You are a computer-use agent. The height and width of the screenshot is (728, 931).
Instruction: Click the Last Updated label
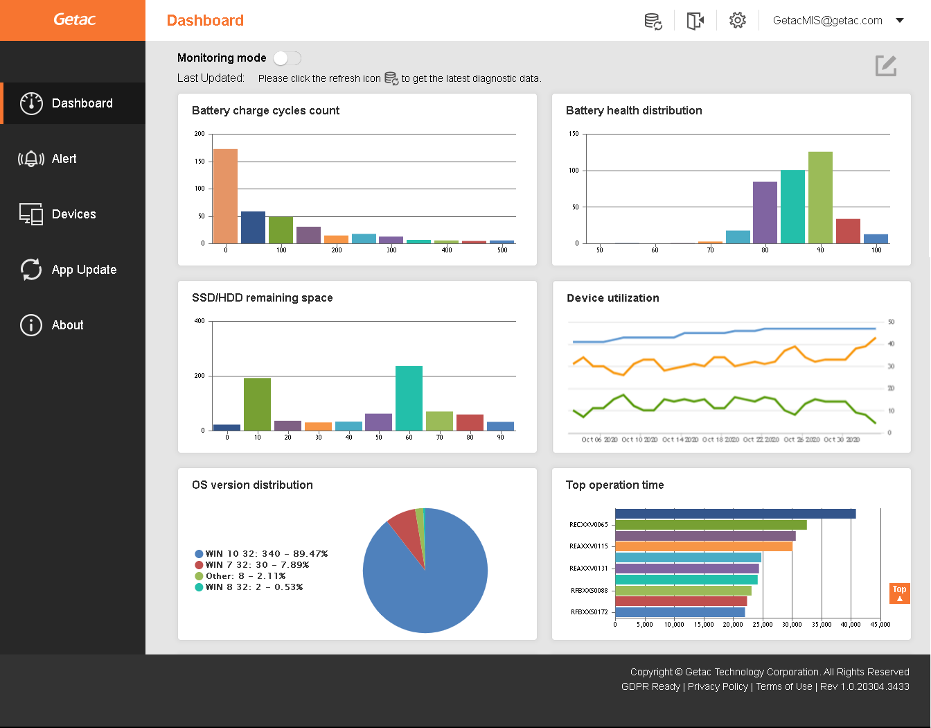click(211, 78)
